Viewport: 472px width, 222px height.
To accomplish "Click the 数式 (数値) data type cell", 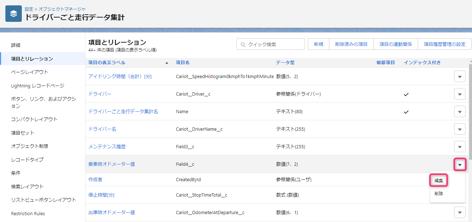I will tap(287, 195).
